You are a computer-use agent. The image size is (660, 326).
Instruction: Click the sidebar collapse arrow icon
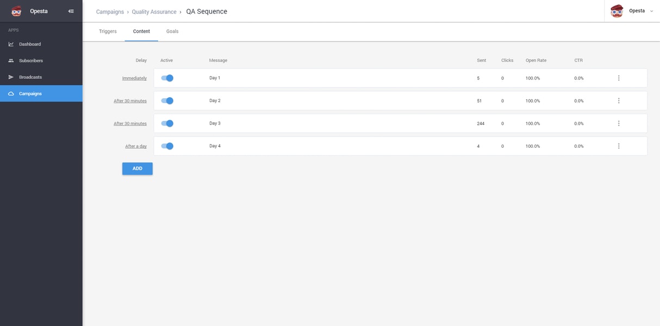(x=71, y=11)
